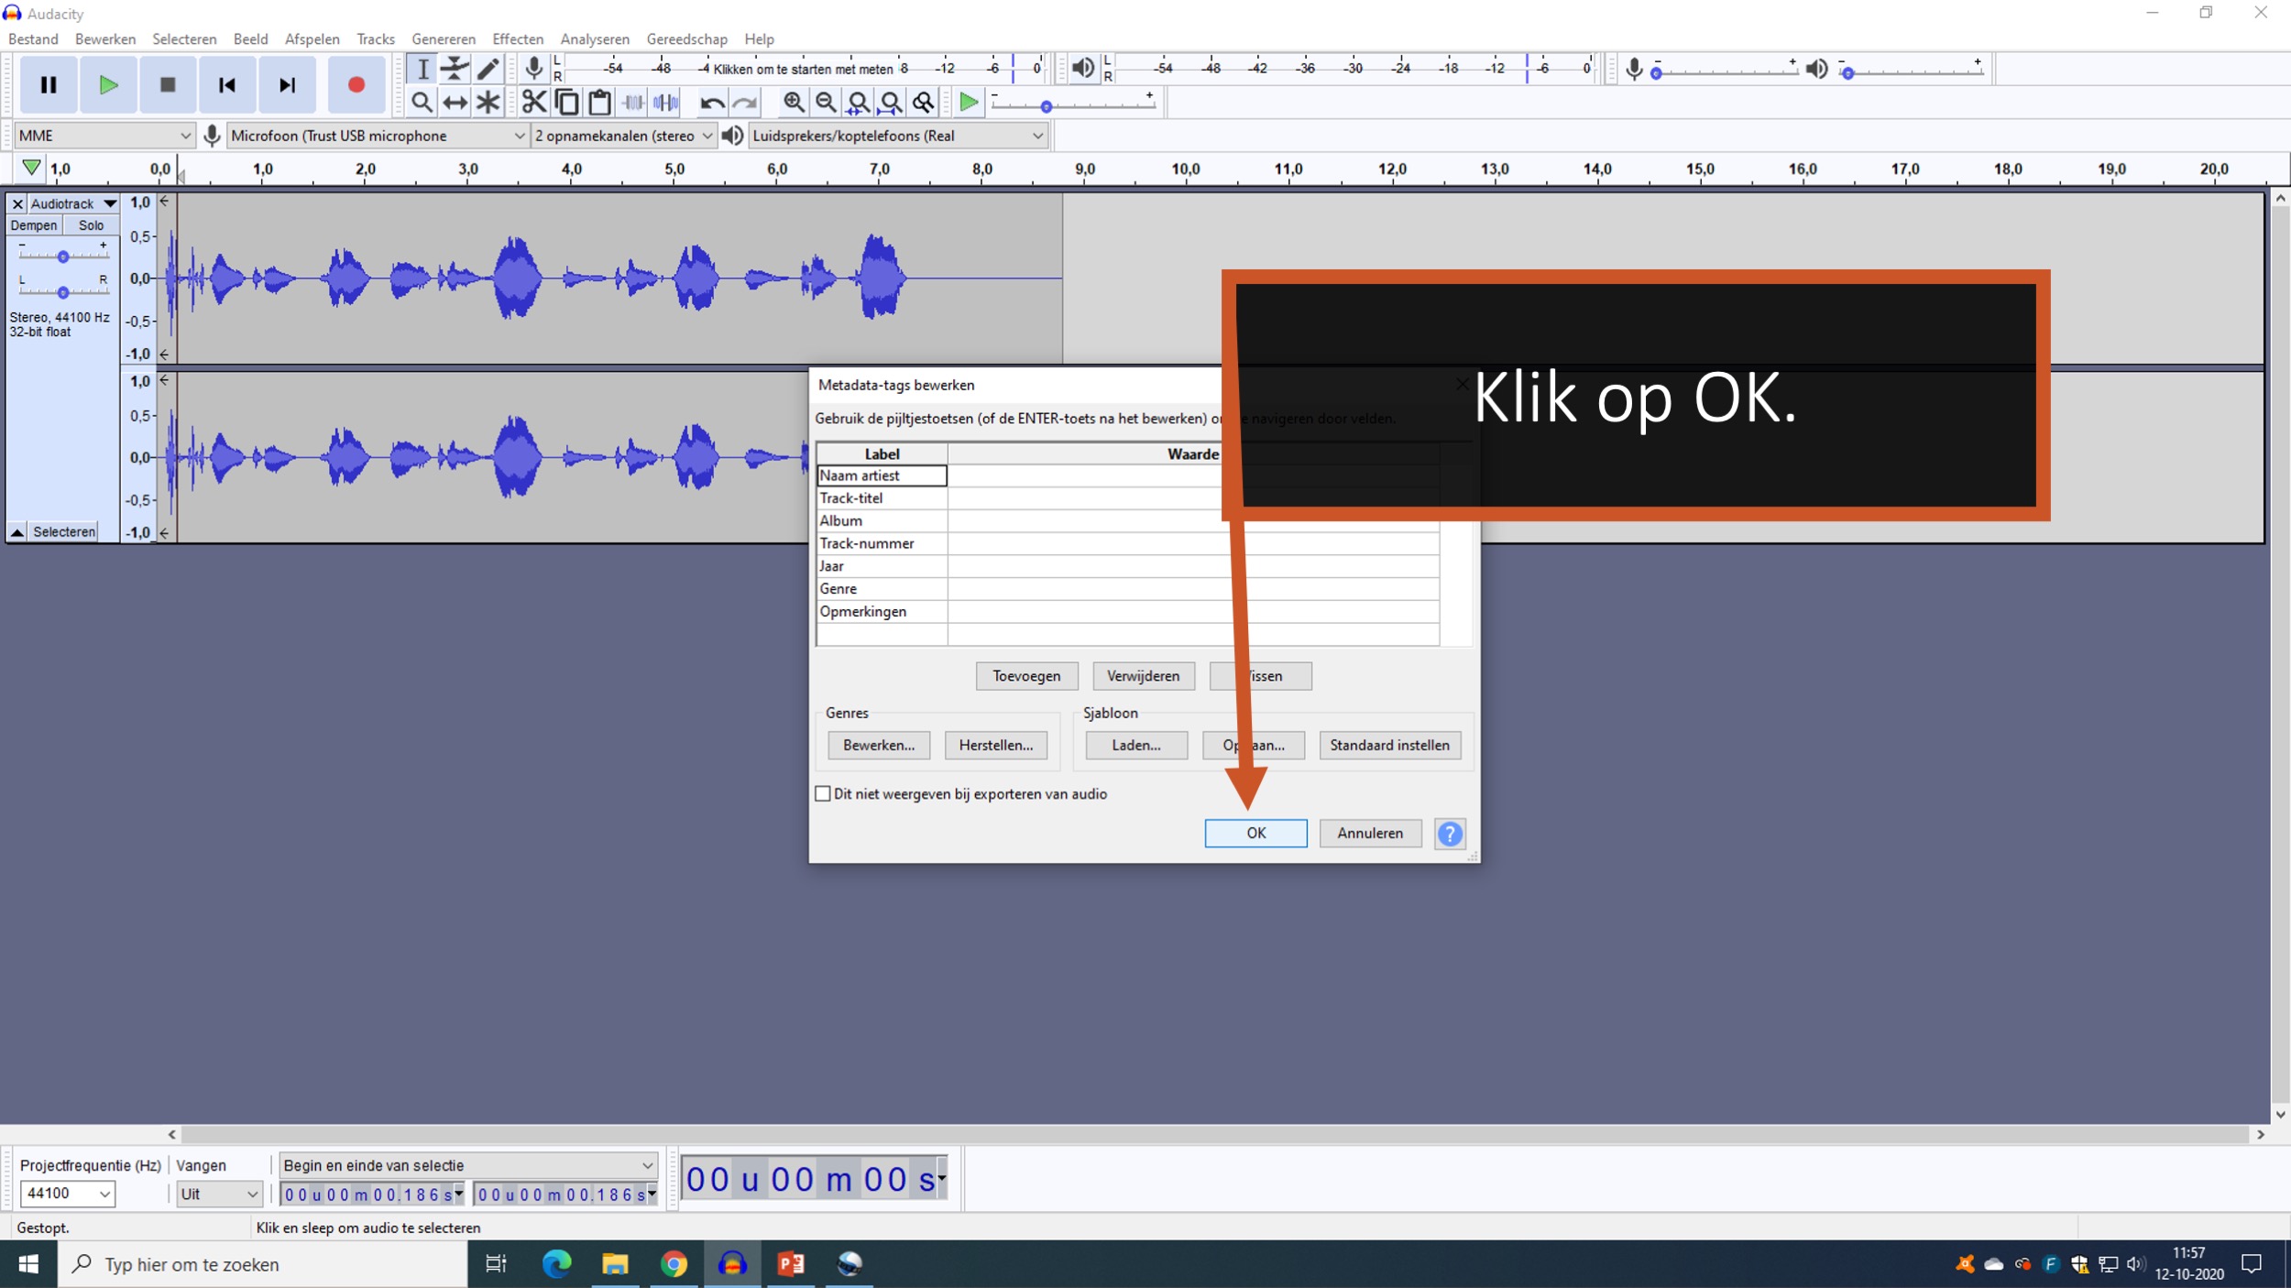Click Skip to Start button
The width and height of the screenshot is (2291, 1288).
click(227, 84)
